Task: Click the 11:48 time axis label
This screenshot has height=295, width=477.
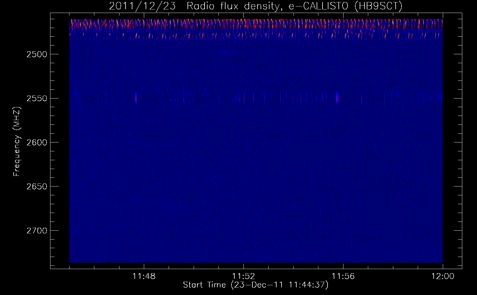Action: pyautogui.click(x=144, y=276)
